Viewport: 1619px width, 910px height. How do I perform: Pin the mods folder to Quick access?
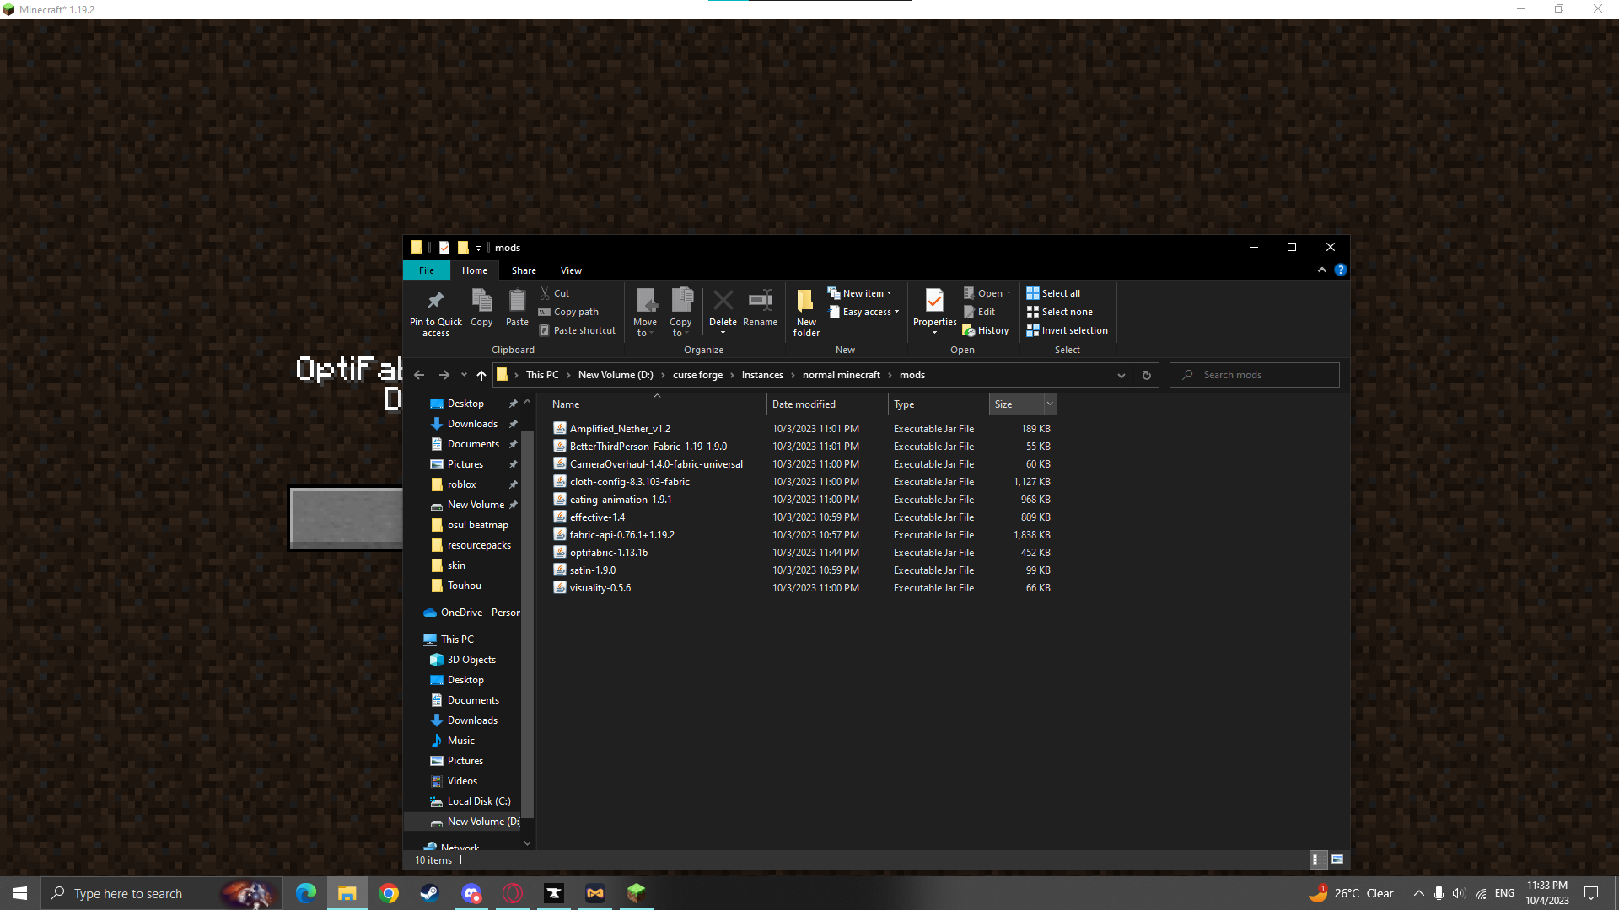(x=435, y=311)
